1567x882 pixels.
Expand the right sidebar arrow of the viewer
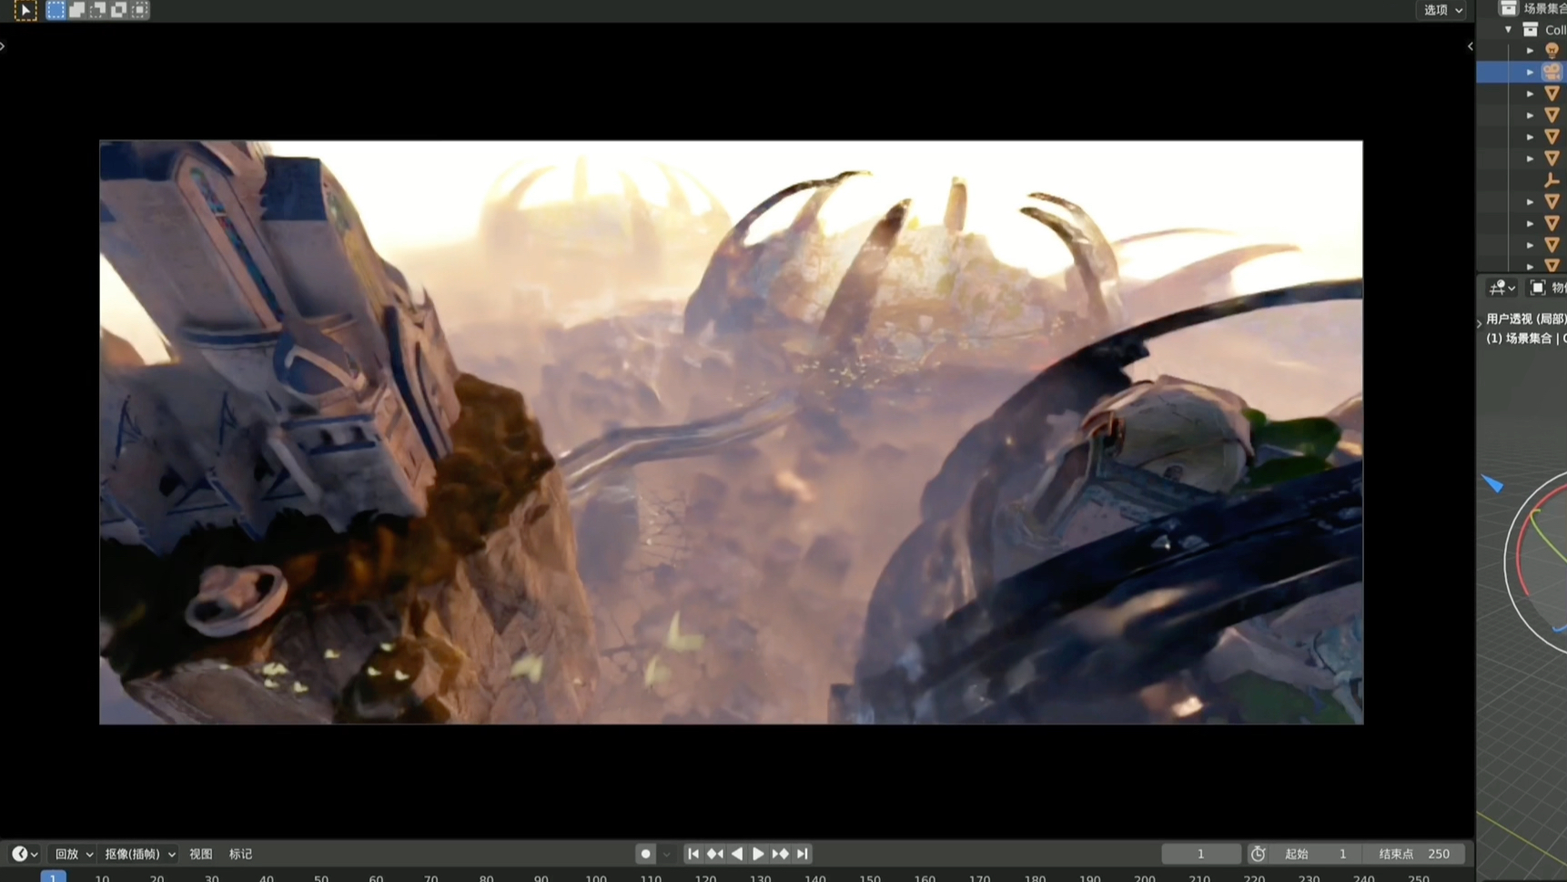pyautogui.click(x=1470, y=46)
